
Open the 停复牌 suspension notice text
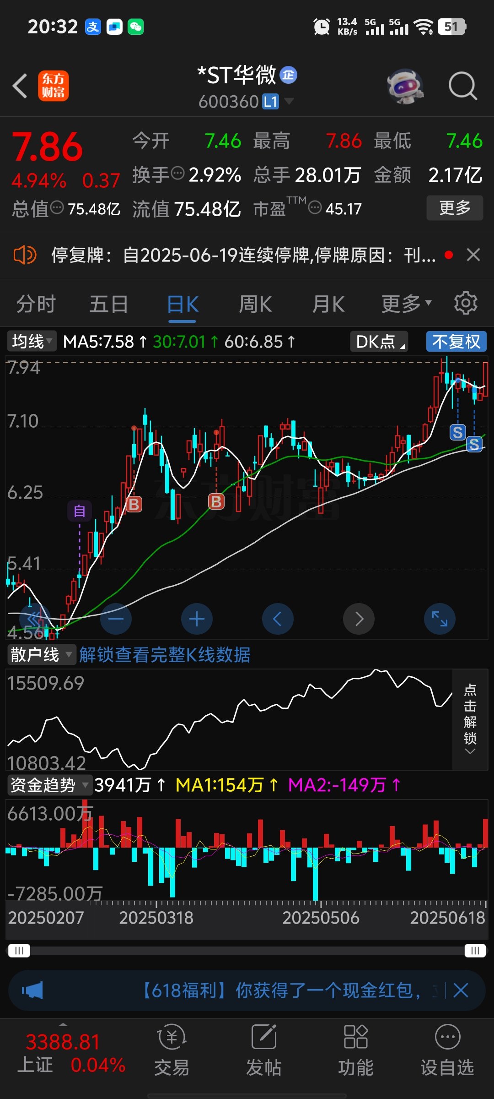pos(243,255)
